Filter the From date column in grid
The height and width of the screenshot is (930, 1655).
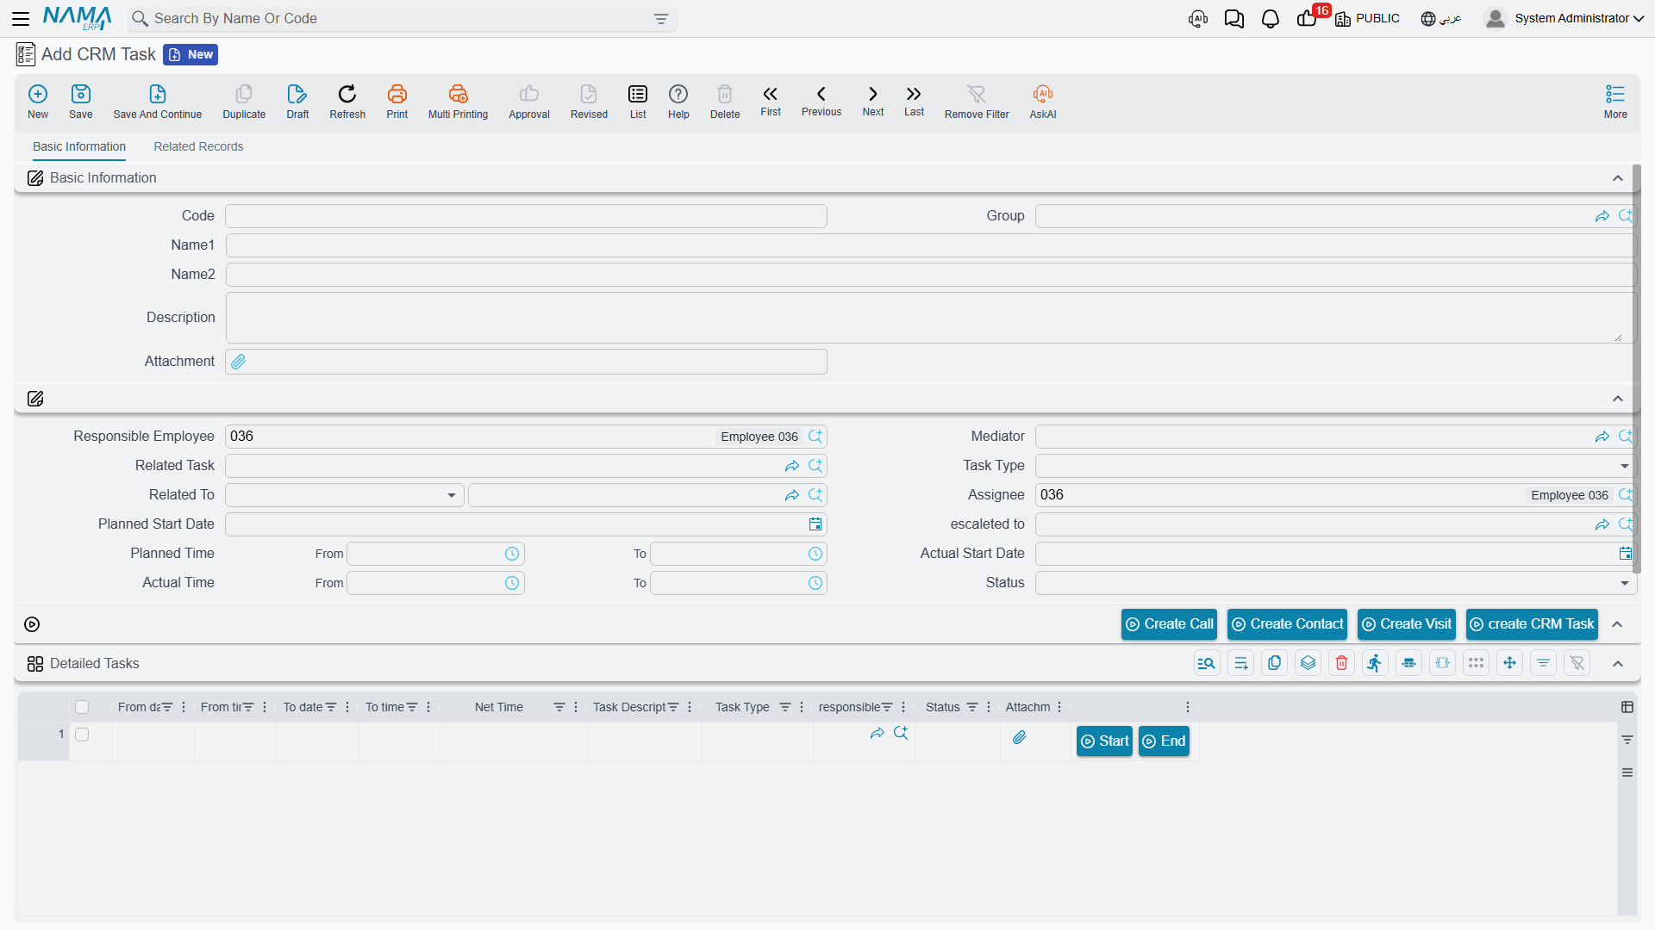pos(167,707)
